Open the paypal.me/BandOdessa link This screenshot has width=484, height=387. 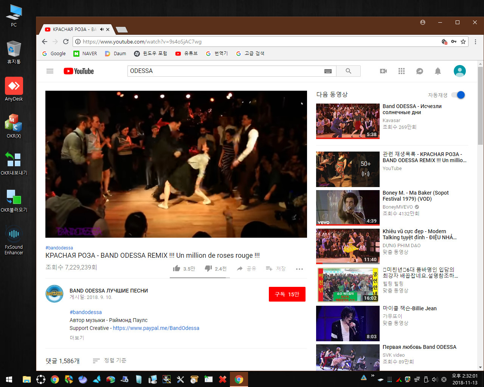[x=156, y=328]
